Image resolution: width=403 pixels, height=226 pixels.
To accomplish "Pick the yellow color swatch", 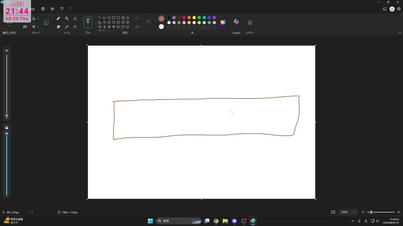I will point(194,18).
